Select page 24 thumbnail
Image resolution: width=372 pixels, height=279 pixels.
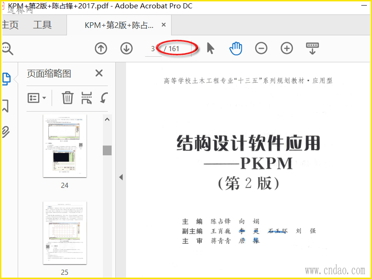pos(65,146)
